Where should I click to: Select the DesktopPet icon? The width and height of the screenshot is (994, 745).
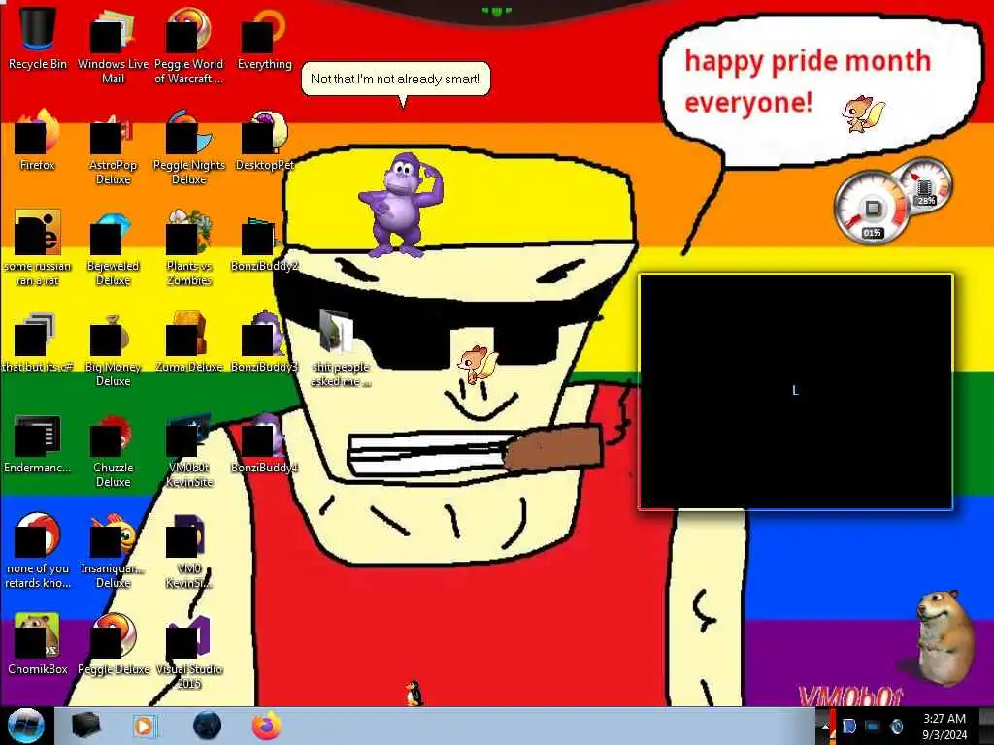[264, 140]
